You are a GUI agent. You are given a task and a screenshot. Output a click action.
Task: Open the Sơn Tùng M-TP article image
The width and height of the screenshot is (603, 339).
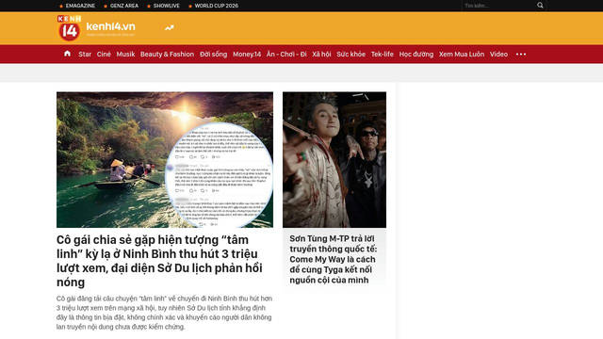click(334, 159)
